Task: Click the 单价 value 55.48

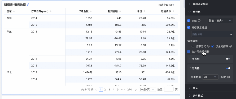Action: [x=143, y=79]
